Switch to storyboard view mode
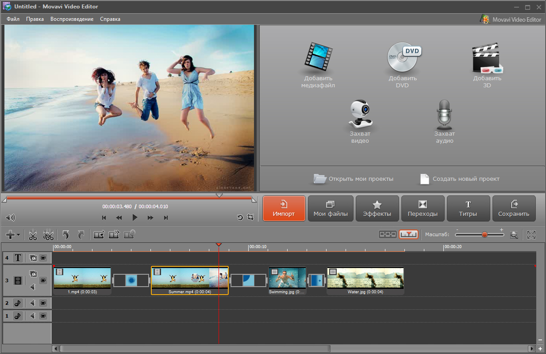Viewport: 546px width, 354px height. pos(388,235)
